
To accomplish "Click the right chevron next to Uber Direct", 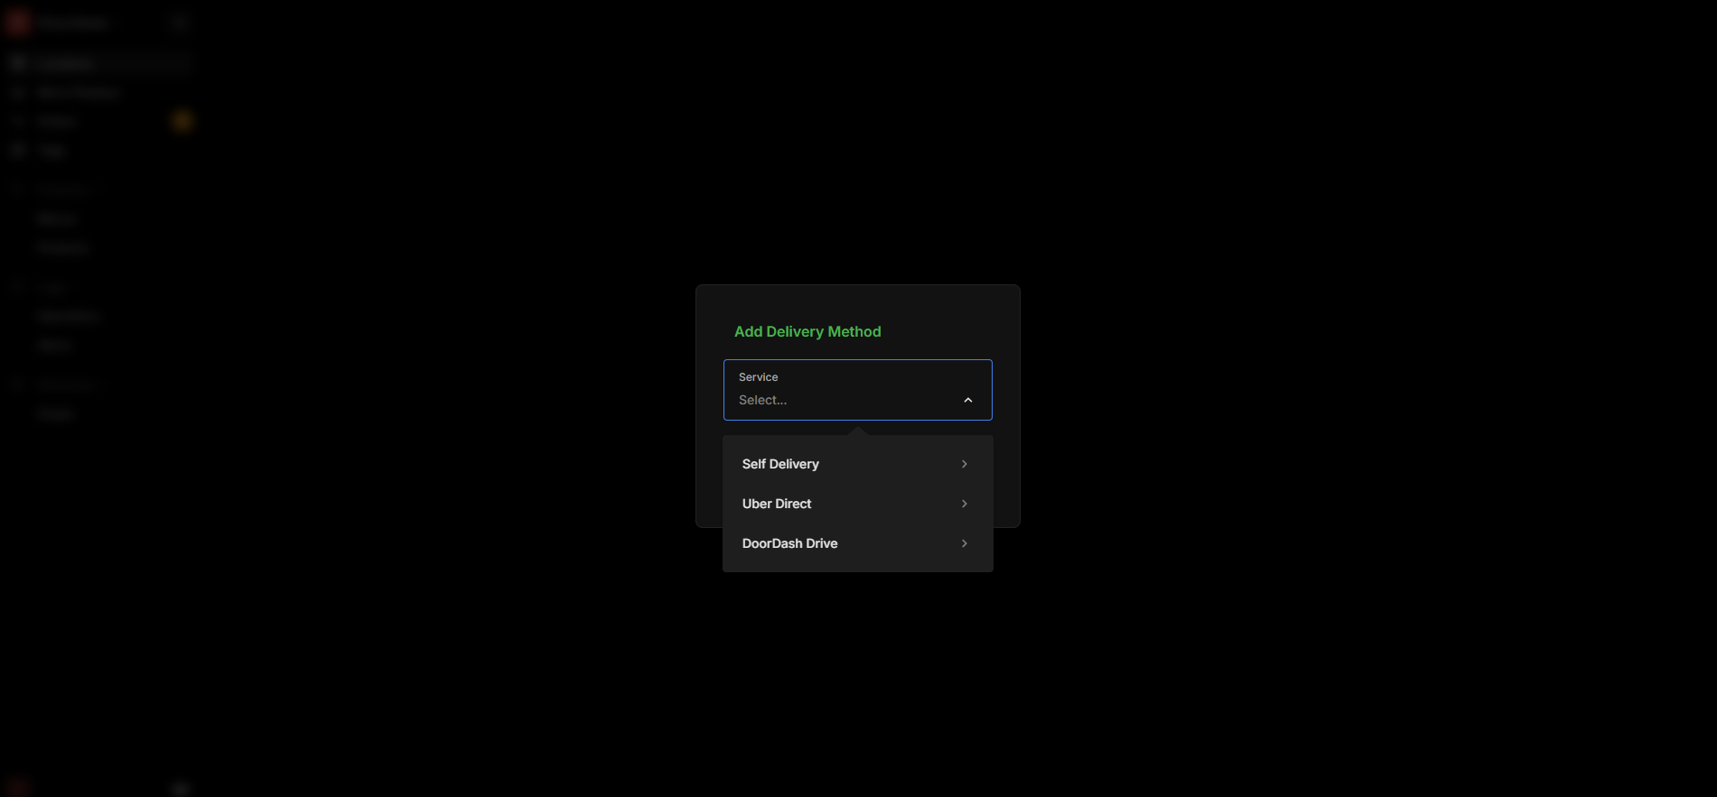I will pos(964,504).
